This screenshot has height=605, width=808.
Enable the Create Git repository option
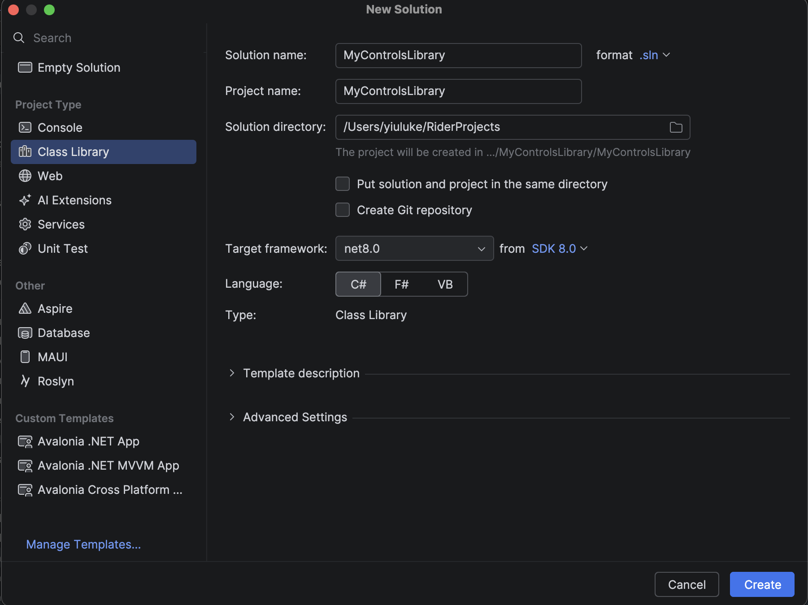(x=342, y=210)
